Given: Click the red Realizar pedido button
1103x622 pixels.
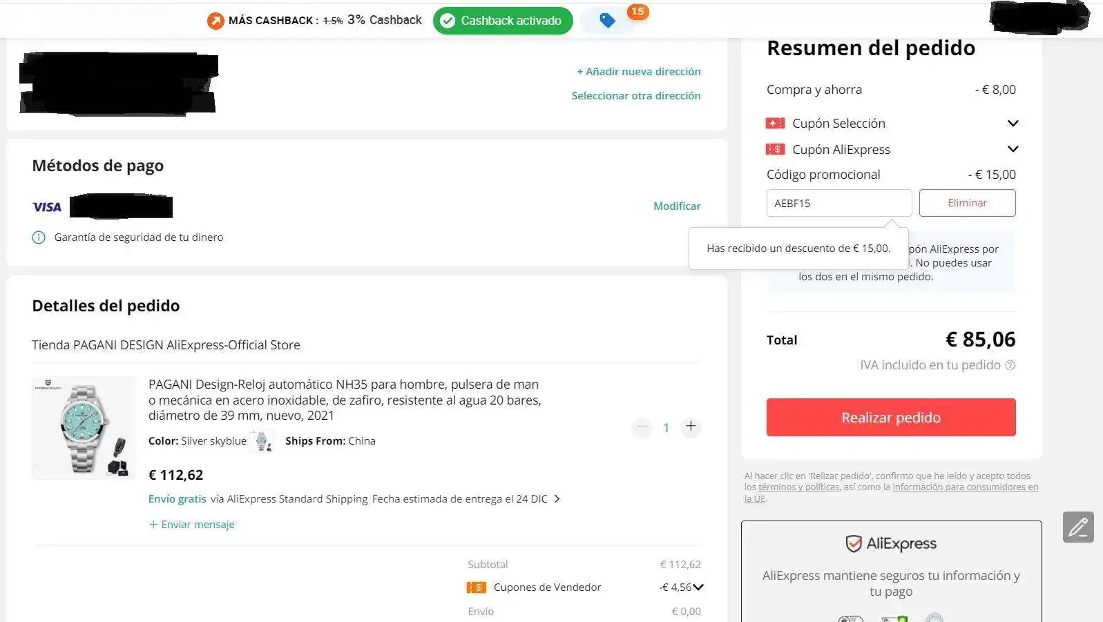Looking at the screenshot, I should [891, 417].
